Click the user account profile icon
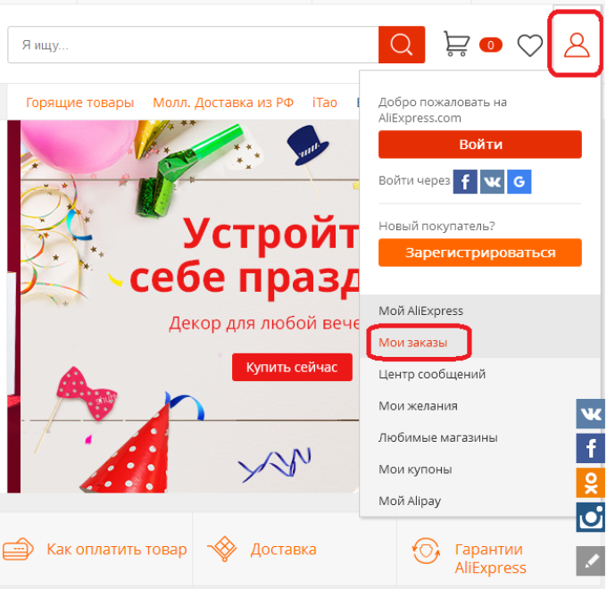Image resolution: width=607 pixels, height=589 pixels. (x=578, y=45)
